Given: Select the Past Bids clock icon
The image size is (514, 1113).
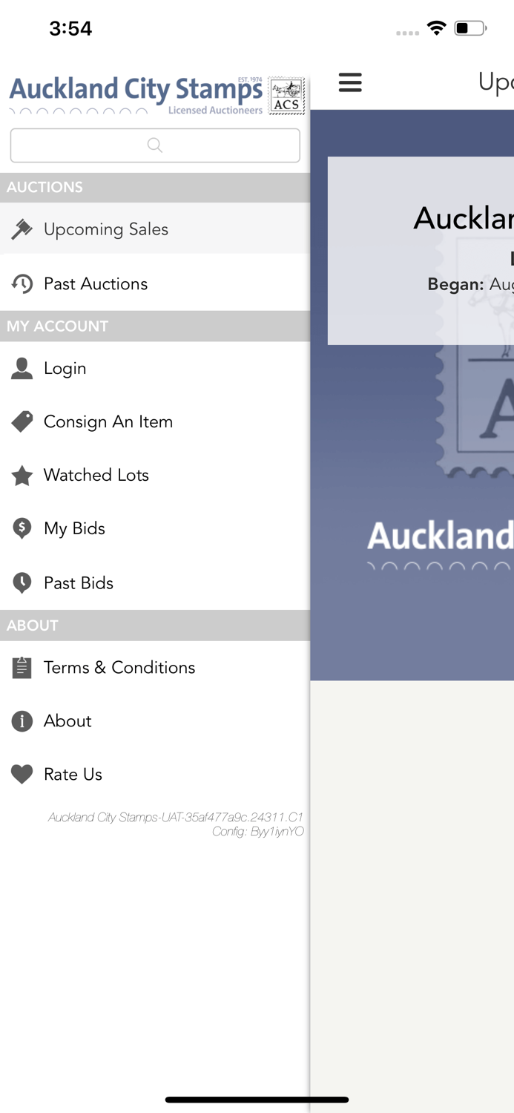Looking at the screenshot, I should coord(22,582).
